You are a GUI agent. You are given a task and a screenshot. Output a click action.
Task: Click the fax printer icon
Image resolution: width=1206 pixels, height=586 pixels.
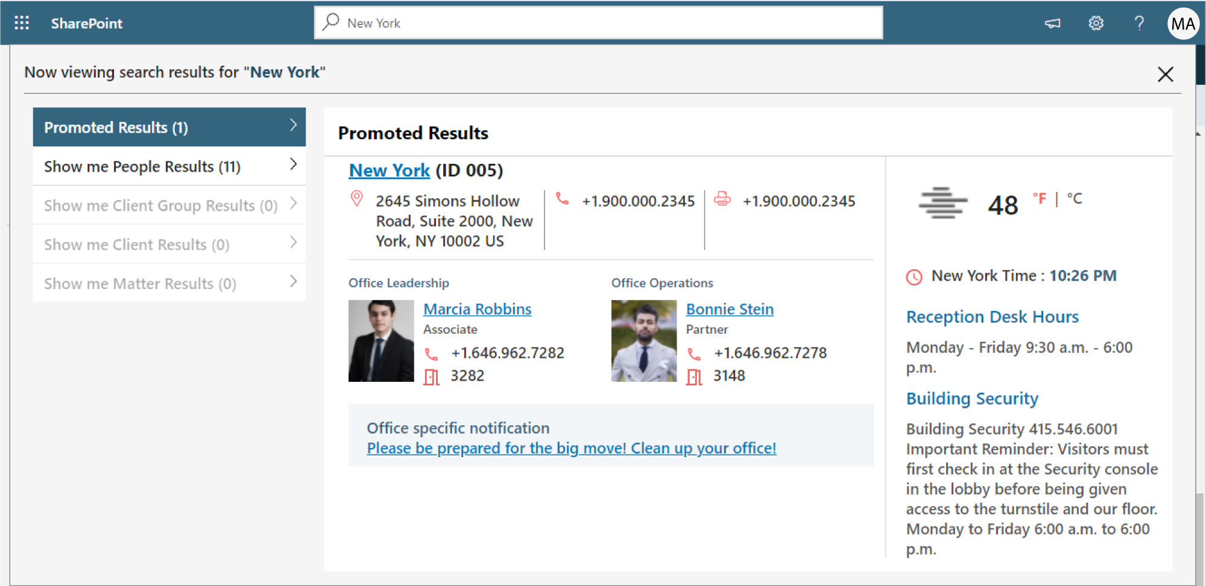[722, 199]
